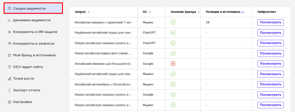Click Посмотреть in the position 24 row
This screenshot has width=295, height=112.
[271, 22]
